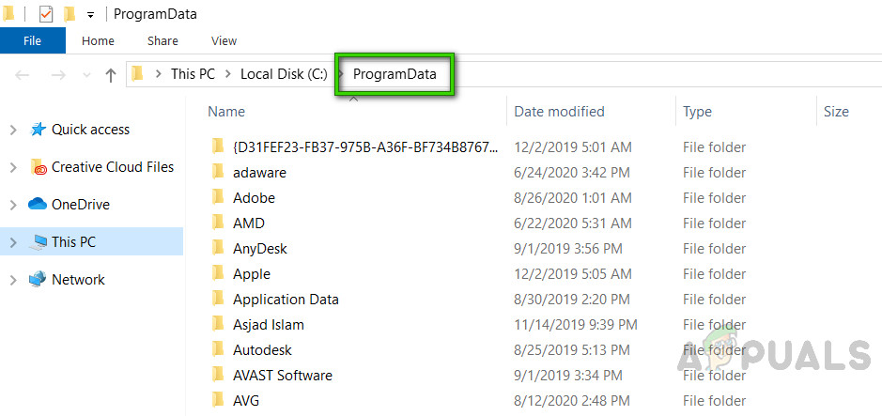882x416 pixels.
Task: Click folder icon of {D31FEF23-FB37... folder
Action: coord(218,146)
